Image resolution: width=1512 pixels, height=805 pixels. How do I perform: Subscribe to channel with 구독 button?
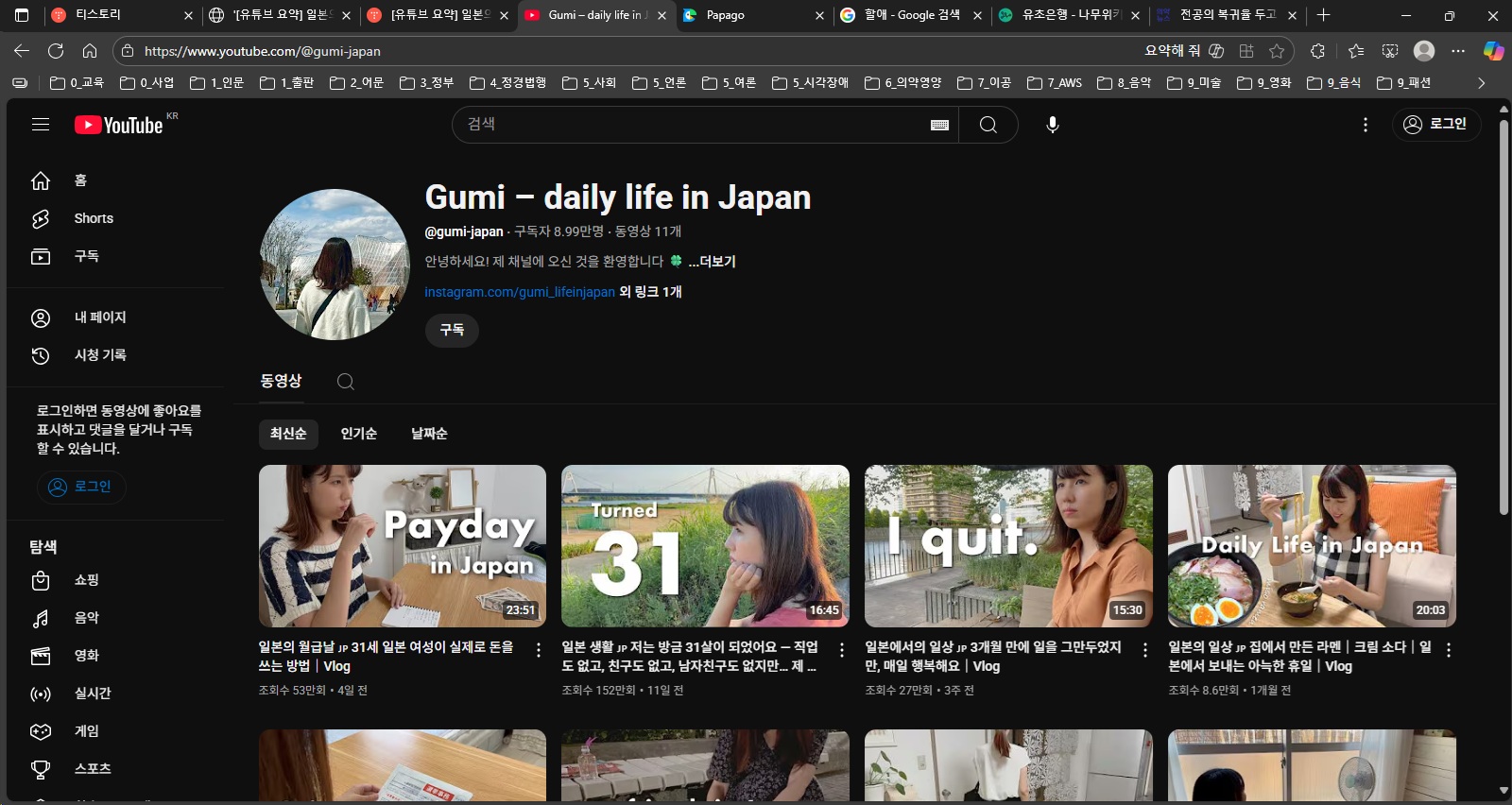click(x=452, y=330)
